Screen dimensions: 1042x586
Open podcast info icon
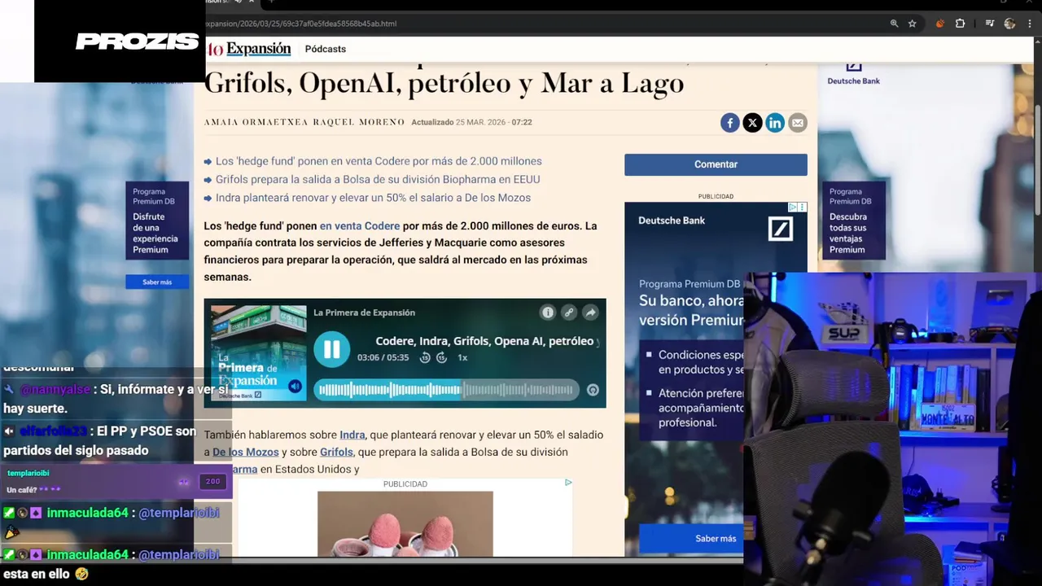coord(548,313)
